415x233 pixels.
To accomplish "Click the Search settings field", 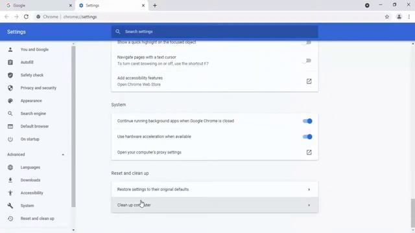I will coord(215,32).
